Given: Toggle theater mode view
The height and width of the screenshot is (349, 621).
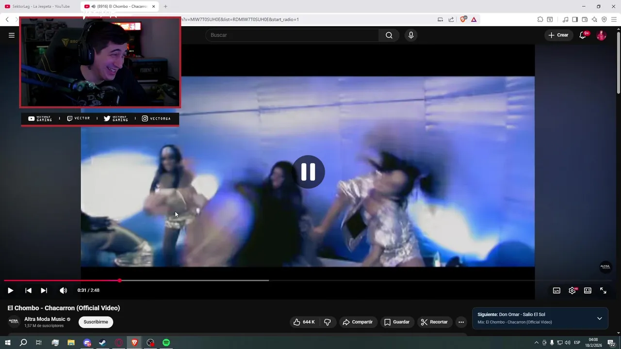Looking at the screenshot, I should pos(588,290).
